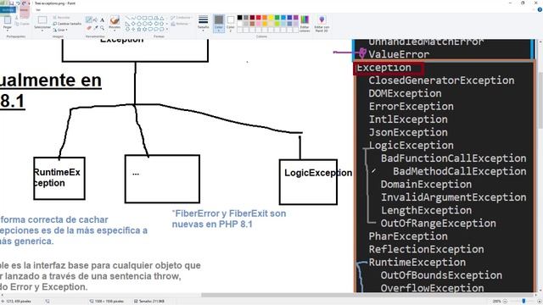Open the Seleccionar dropdown arrow
Viewport: 543px width, 305px height.
42,30
